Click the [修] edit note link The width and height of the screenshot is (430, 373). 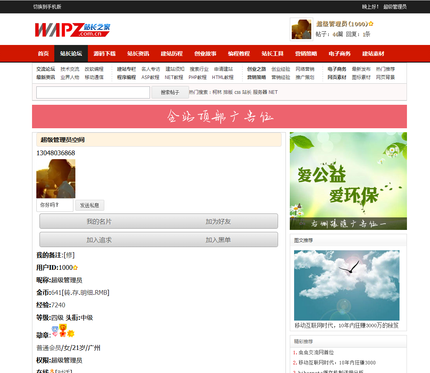(x=69, y=255)
